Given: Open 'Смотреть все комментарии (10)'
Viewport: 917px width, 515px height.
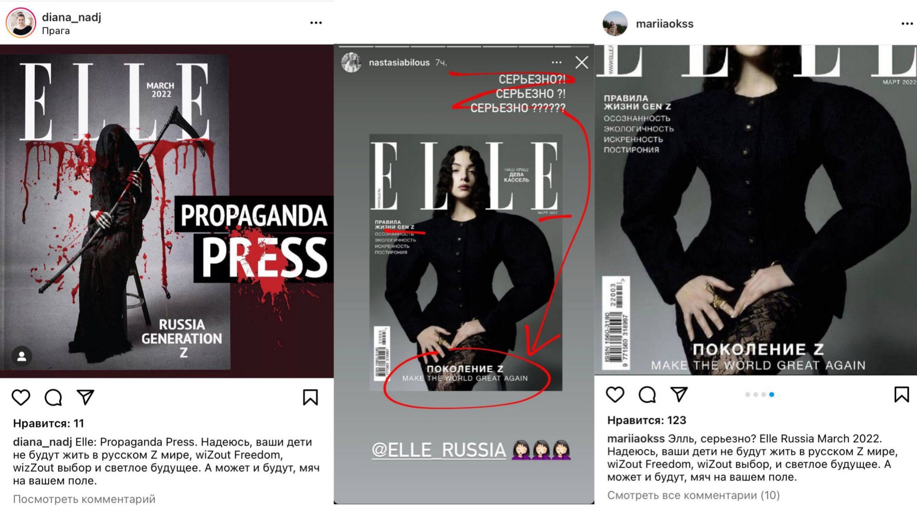Looking at the screenshot, I should pos(693,495).
